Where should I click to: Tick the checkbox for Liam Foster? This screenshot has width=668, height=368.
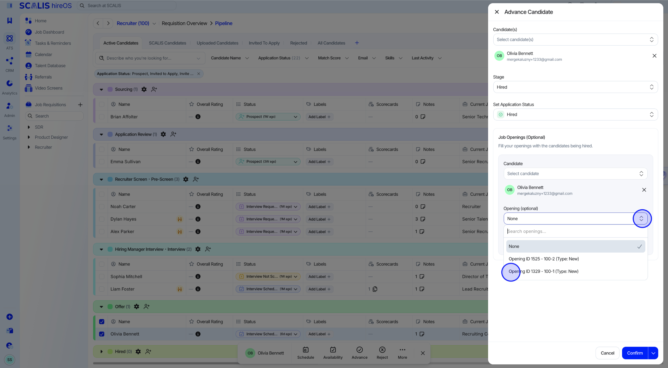(x=102, y=289)
